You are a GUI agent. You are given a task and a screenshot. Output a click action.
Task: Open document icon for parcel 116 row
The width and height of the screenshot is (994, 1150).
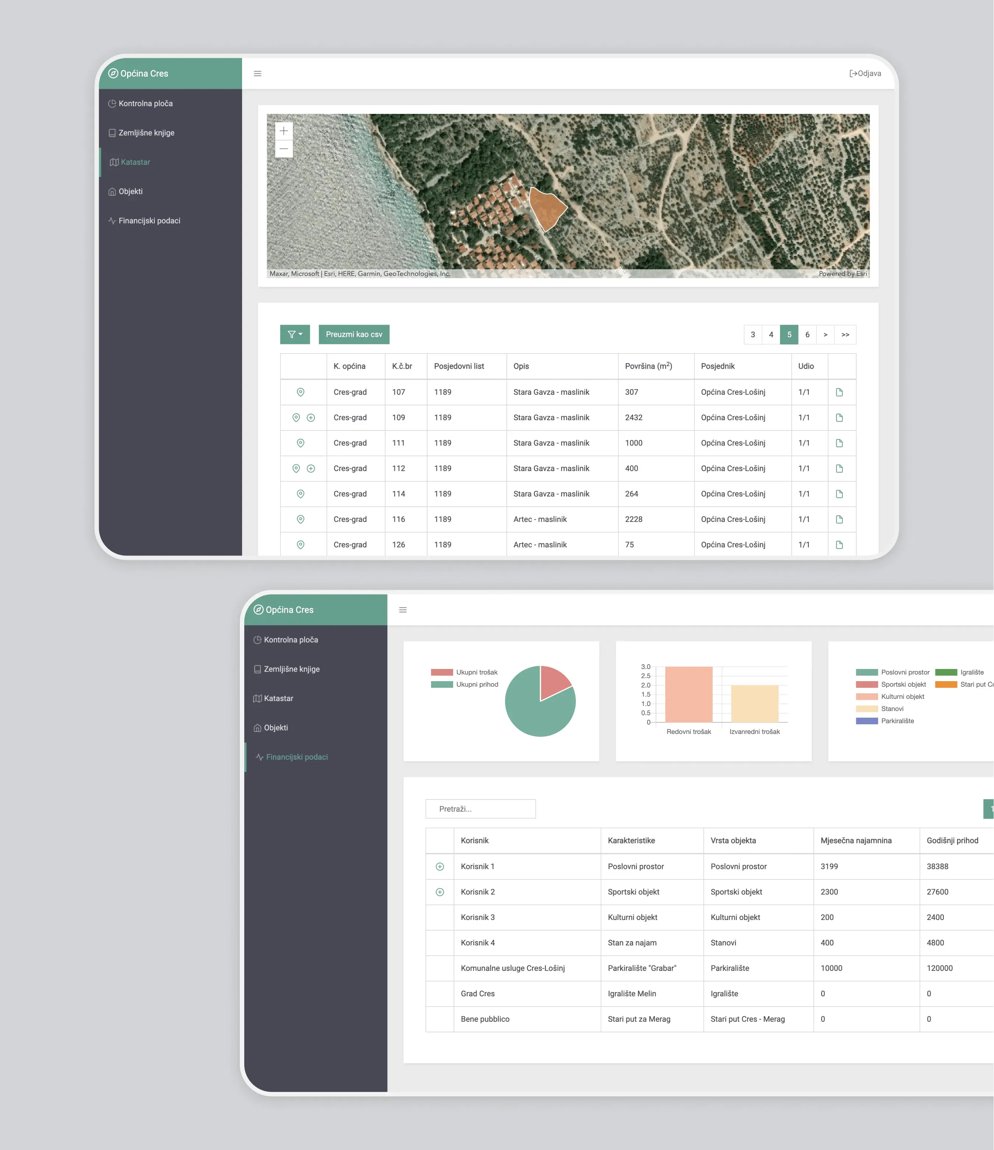839,519
